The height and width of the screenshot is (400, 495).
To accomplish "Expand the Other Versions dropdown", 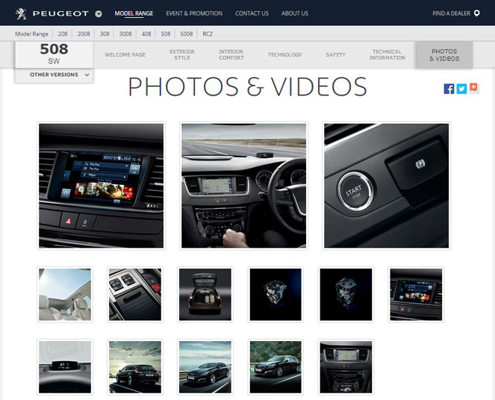I will click(x=54, y=75).
